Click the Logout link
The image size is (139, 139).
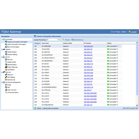click(133, 32)
